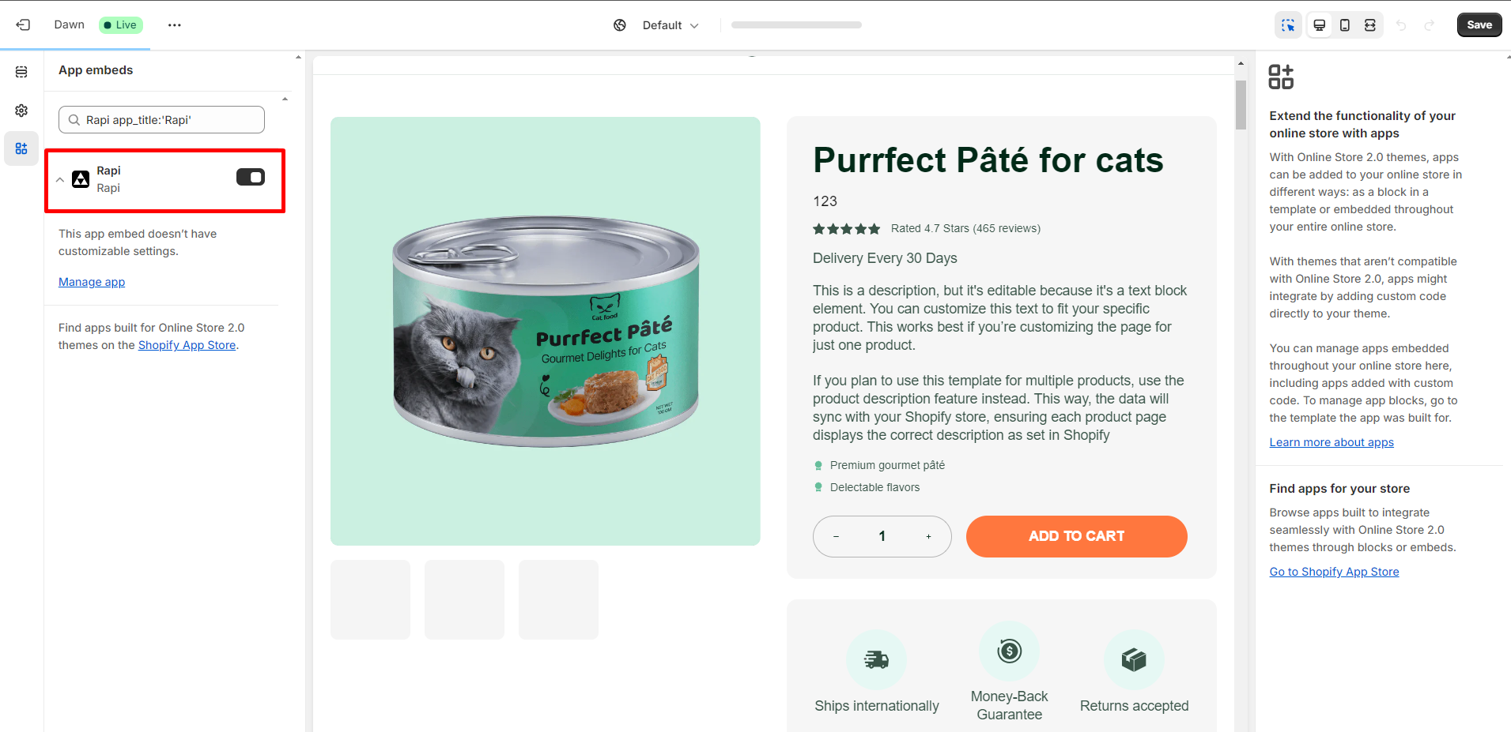Exit the theme editor via back icon
The image size is (1511, 732).
coord(24,25)
